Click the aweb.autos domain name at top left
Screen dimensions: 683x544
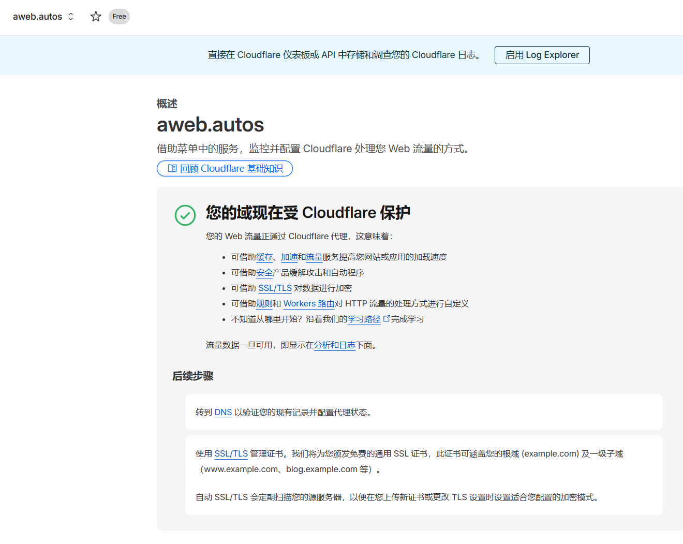click(37, 17)
